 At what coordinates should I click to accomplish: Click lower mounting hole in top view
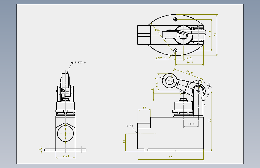pos(175,51)
